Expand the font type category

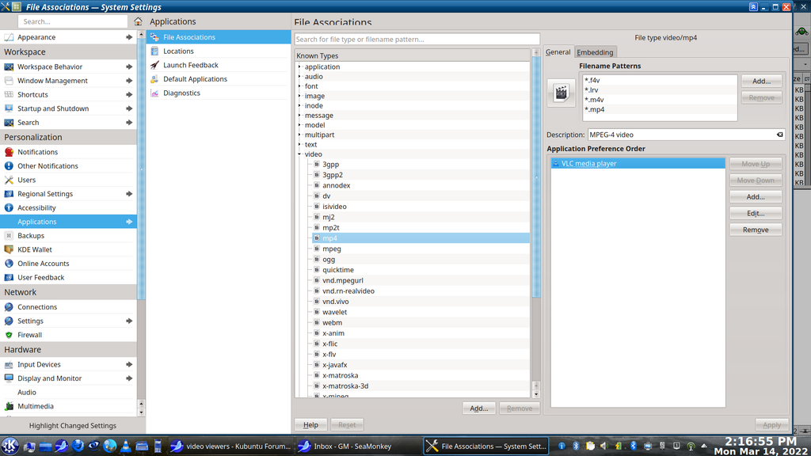point(299,86)
